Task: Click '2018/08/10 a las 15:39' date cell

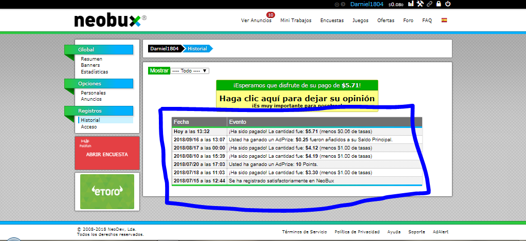Action: pos(199,156)
